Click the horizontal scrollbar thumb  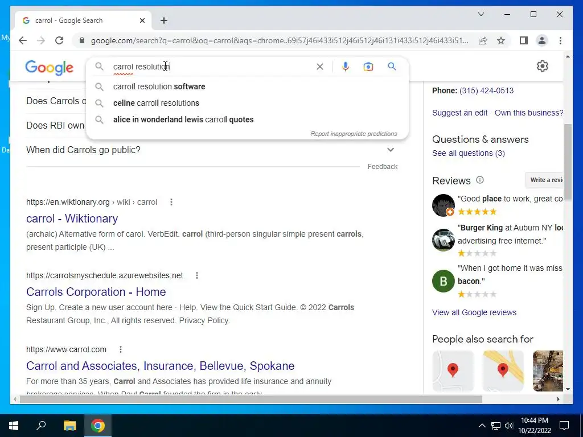pos(251,399)
